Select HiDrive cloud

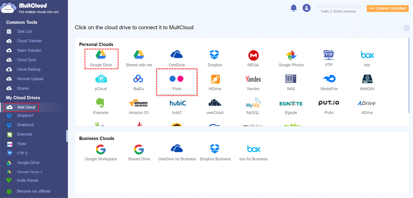[215, 82]
